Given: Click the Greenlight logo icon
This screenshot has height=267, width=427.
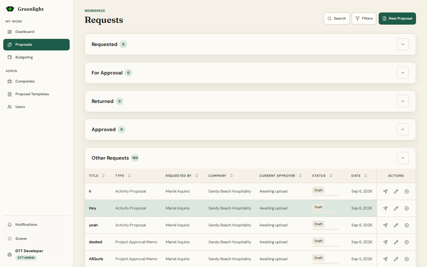Looking at the screenshot, I should pos(10,9).
